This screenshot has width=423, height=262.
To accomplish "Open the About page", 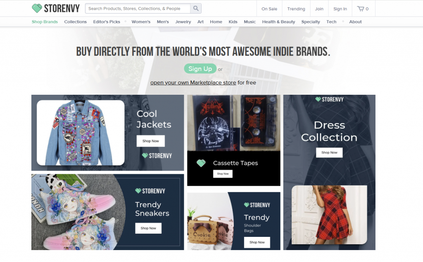I will pyautogui.click(x=355, y=22).
